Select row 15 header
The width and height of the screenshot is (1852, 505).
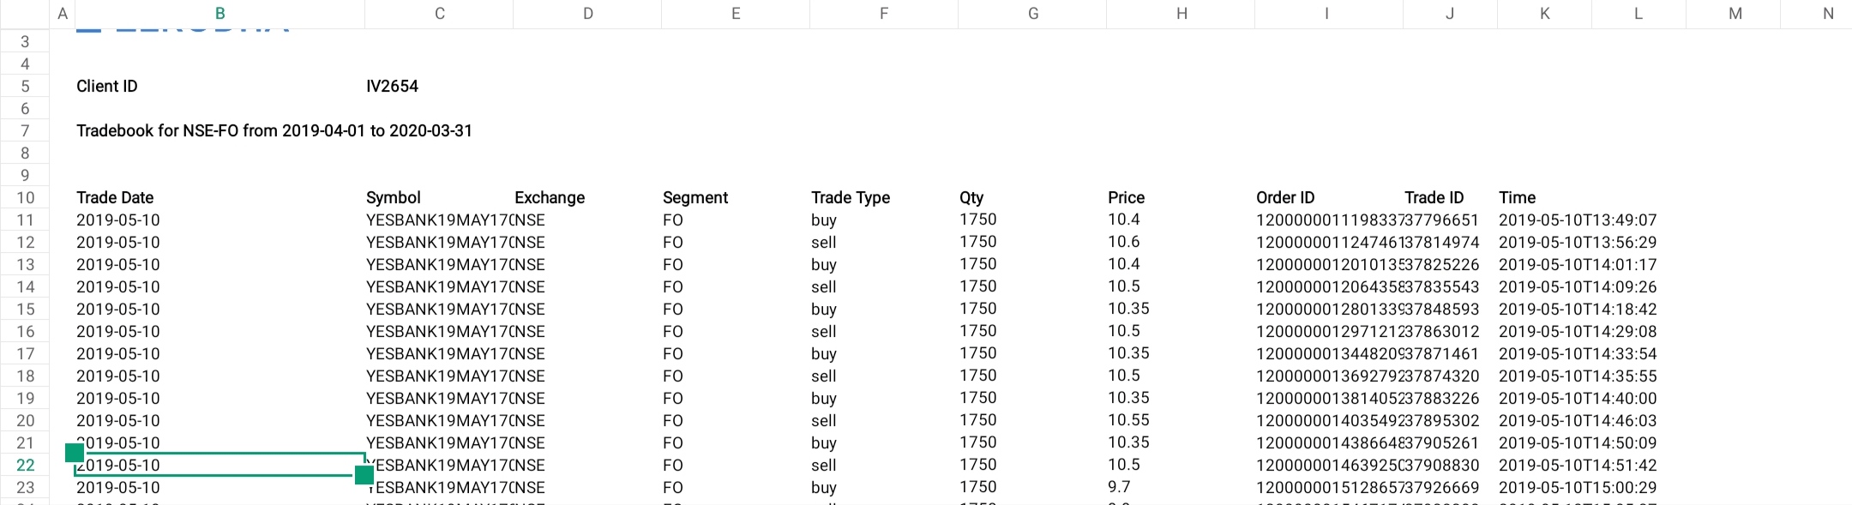click(x=25, y=310)
